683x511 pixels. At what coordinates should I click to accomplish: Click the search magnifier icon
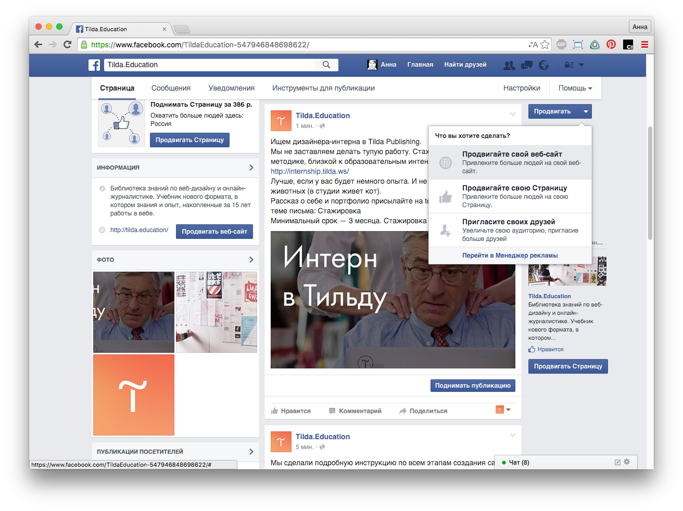pos(326,65)
